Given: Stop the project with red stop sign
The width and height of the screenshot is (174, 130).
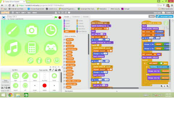Looking at the screenshot, I should (60, 18).
